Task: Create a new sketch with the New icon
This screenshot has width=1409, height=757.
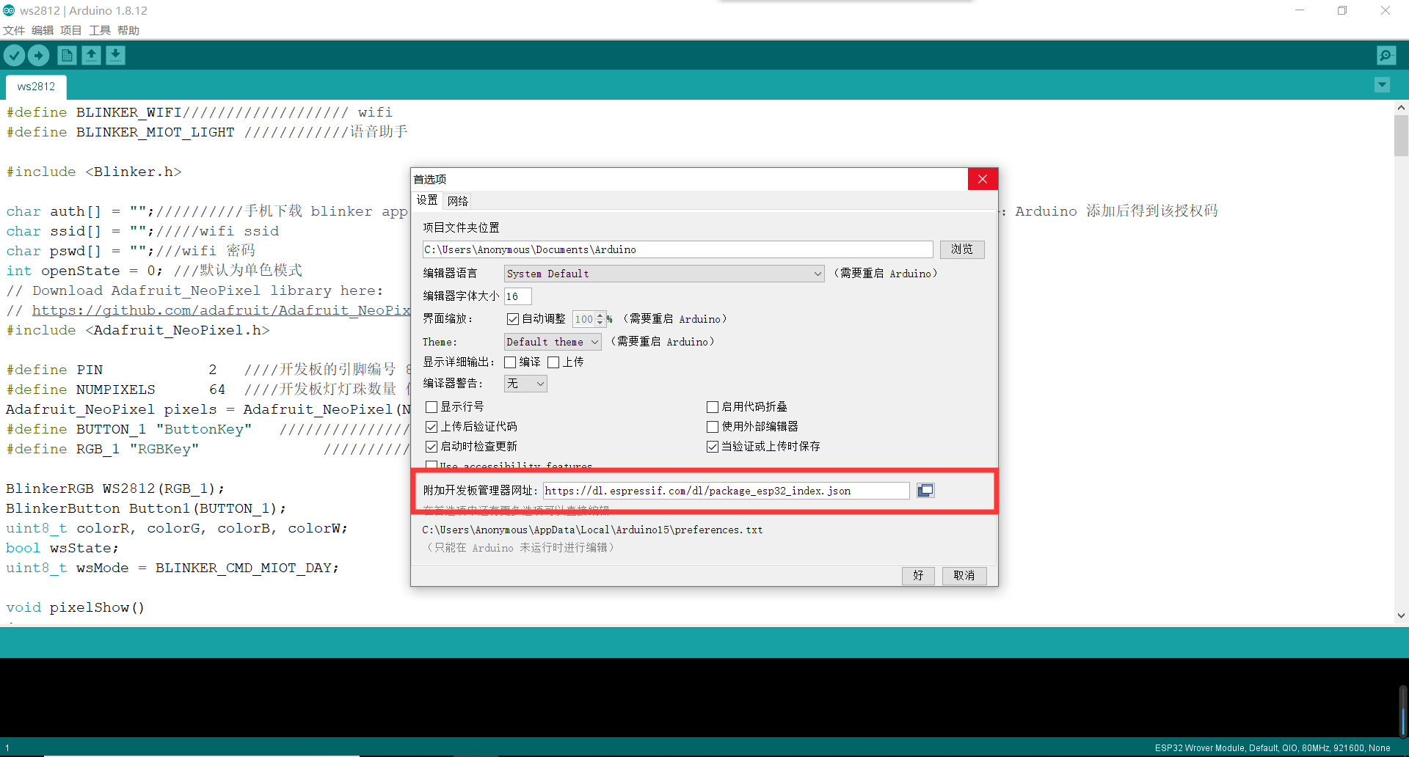Action: [67, 55]
